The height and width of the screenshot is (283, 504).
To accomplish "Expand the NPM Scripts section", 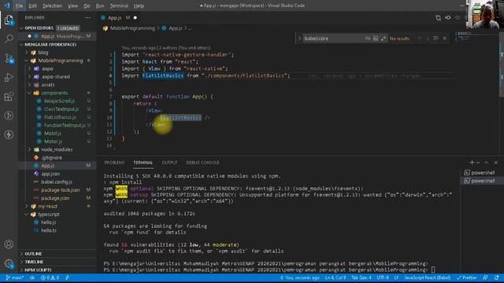I will click(x=38, y=270).
